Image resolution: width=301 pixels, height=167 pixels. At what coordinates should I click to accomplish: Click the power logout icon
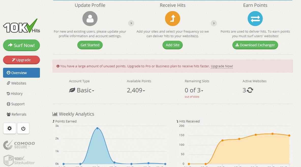23,128
